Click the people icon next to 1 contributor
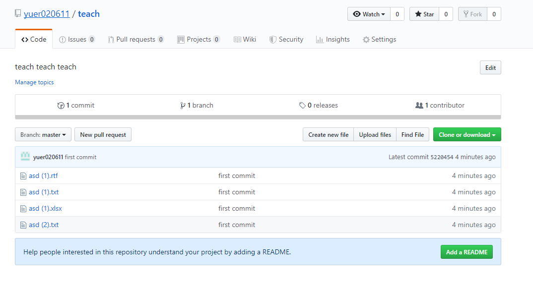 419,105
